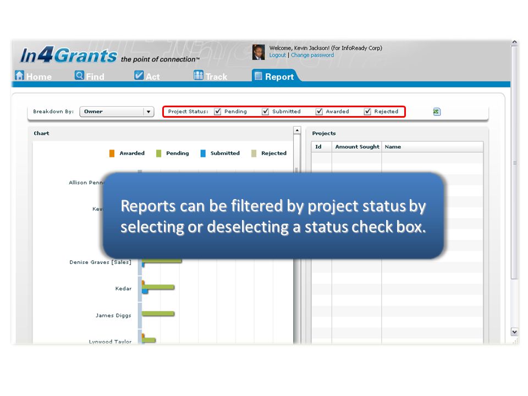
Task: Click Kevin Jackson's profile photo
Action: click(x=258, y=52)
